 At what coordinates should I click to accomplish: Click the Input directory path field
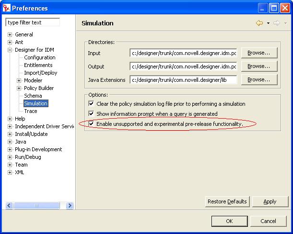(183, 53)
